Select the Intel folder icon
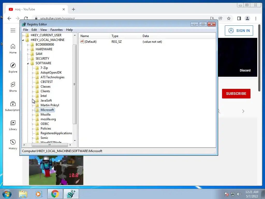Screen dimensions: 265x199 37,96
